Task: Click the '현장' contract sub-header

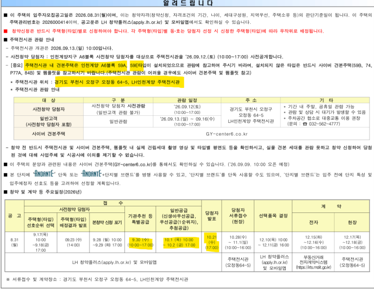Action: (352, 222)
